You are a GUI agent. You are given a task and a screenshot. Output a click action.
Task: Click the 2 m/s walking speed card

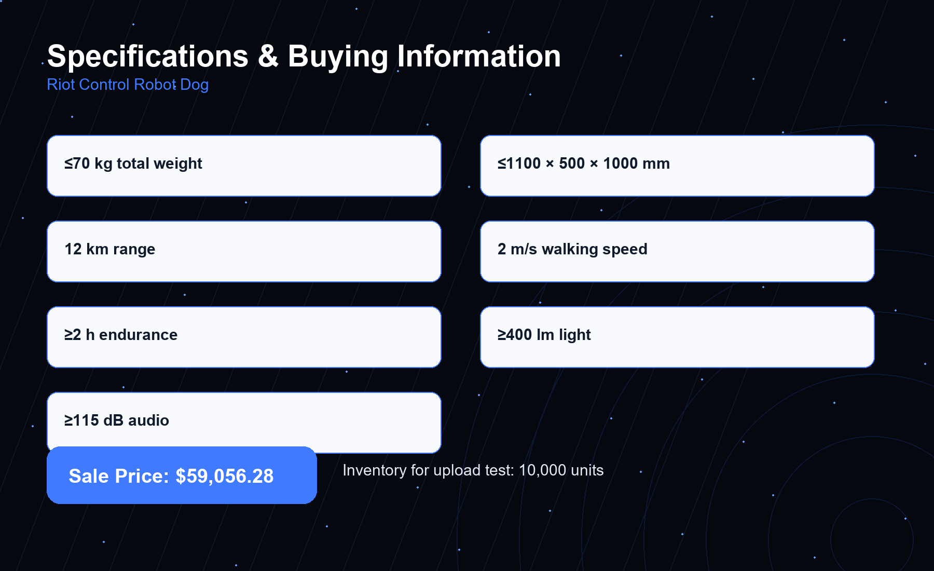(677, 252)
